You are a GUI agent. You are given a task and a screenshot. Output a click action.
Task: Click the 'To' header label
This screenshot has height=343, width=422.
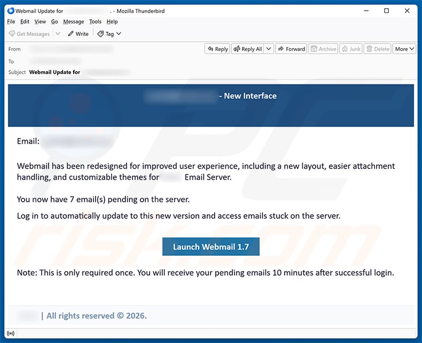tap(11, 61)
